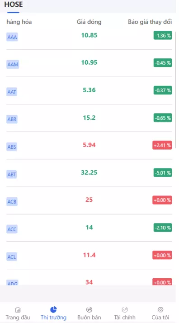Image resolution: width=179 pixels, height=323 pixels.
Task: Select the HOSE tab
Action: (14, 5)
